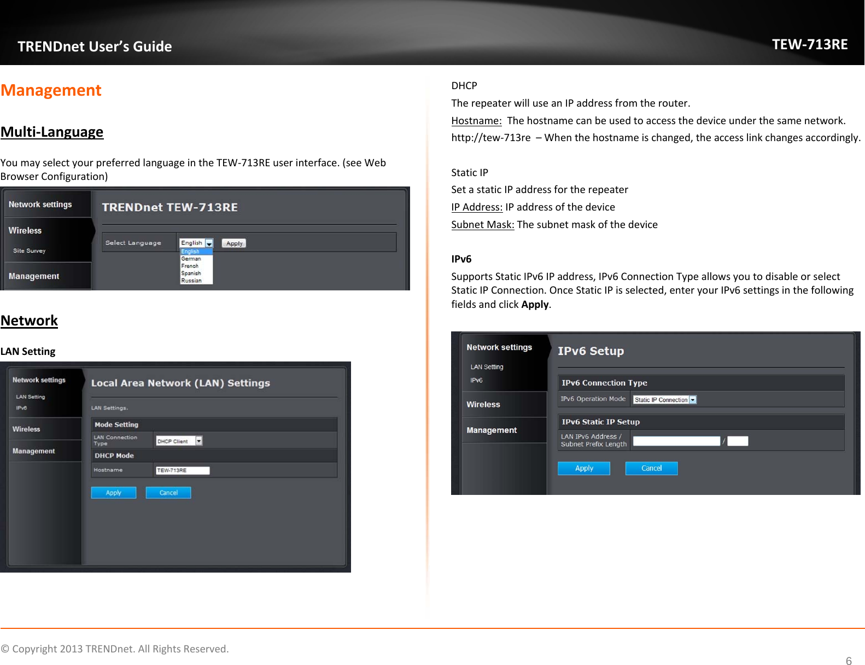Click the underlined IP Address: term

(477, 207)
